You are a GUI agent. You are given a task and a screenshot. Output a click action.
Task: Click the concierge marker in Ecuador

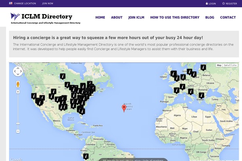point(86,156)
